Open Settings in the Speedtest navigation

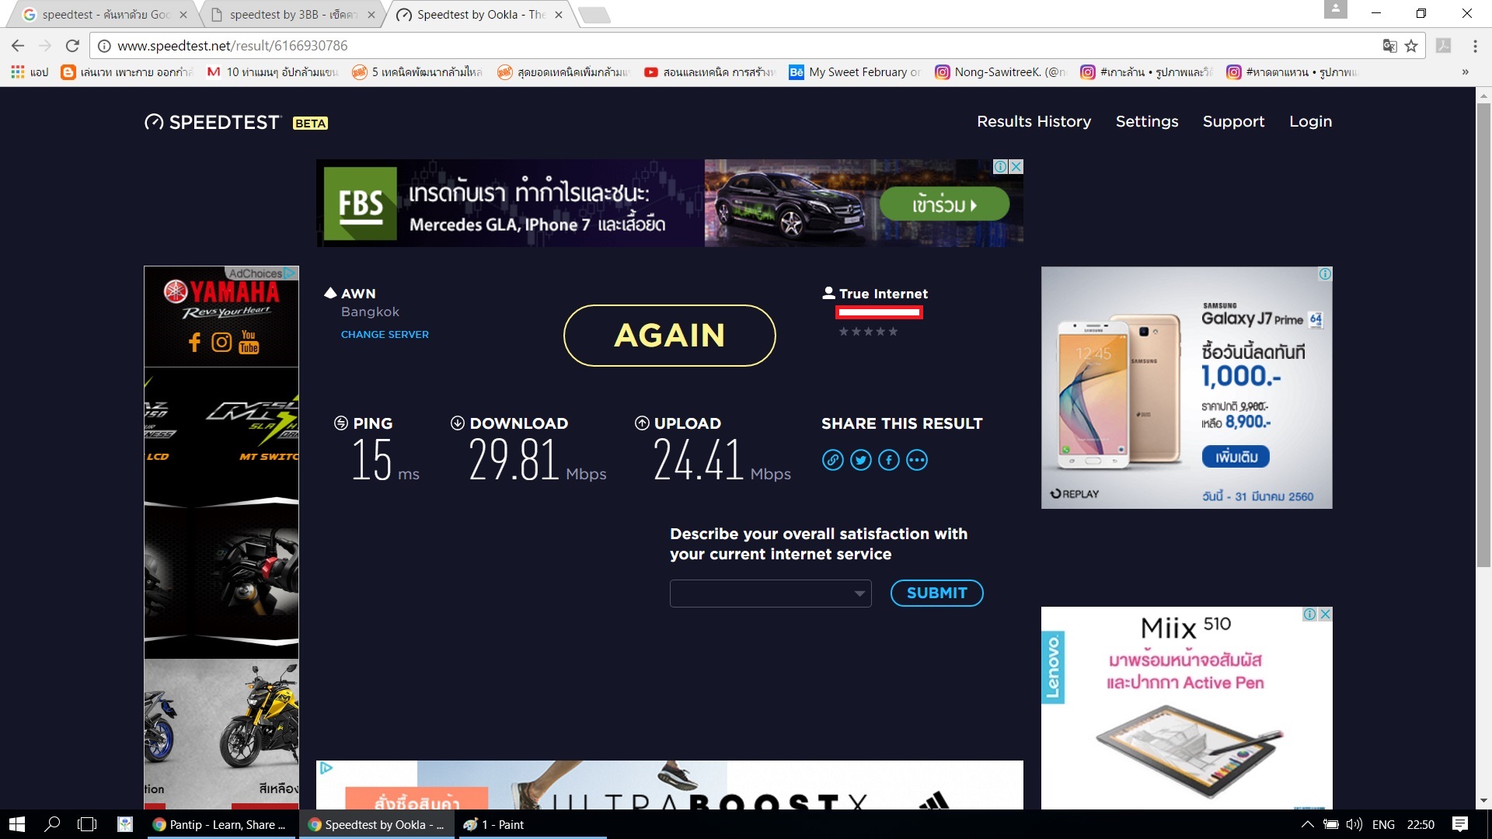point(1146,121)
